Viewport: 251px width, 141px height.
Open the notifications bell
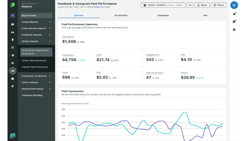pos(234,14)
